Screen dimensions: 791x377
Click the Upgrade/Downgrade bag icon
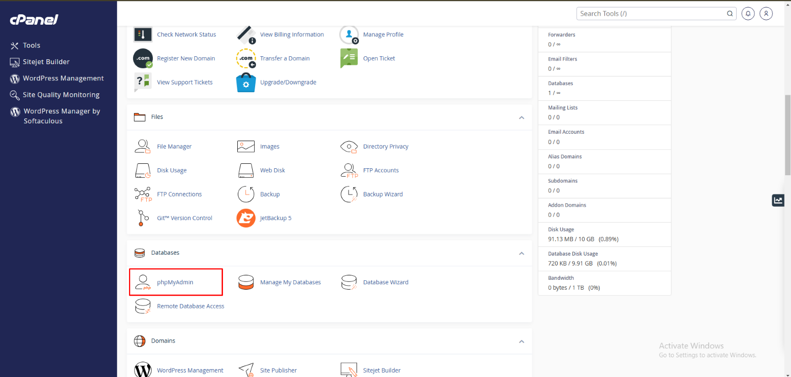(x=246, y=82)
